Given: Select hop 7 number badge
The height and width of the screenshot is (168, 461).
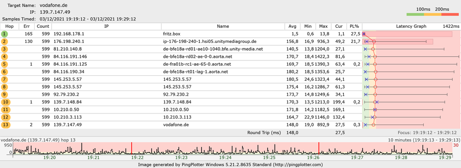Looking at the screenshot, I should click(4, 79).
